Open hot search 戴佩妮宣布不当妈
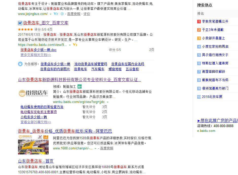The width and height of the screenshot is (238, 175). click(215, 80)
